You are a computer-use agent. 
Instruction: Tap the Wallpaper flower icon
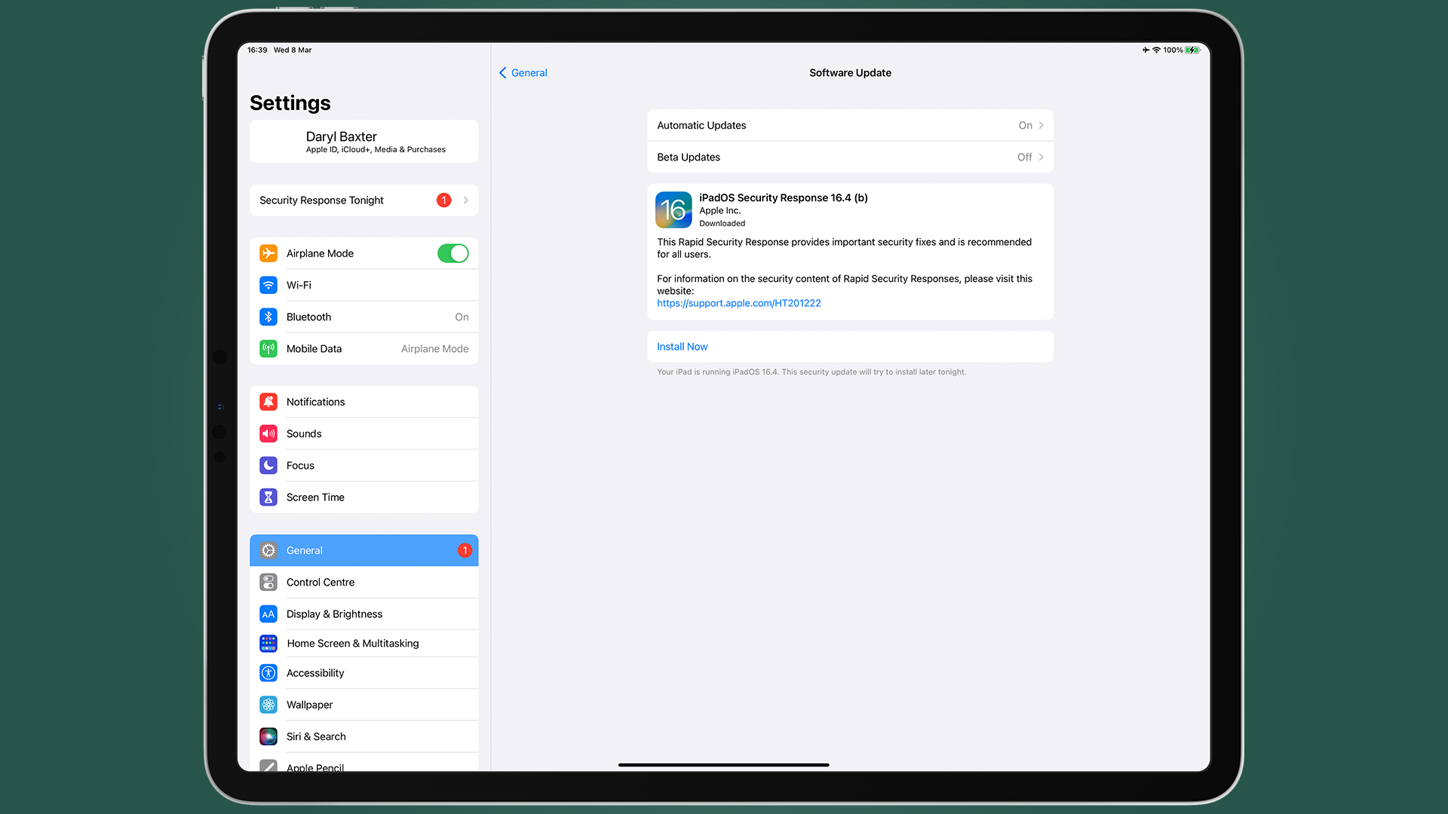(268, 704)
